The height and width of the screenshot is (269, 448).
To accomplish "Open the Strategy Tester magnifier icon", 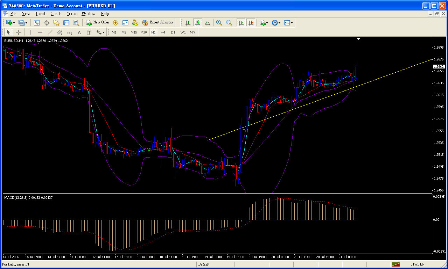I will pyautogui.click(x=76, y=23).
